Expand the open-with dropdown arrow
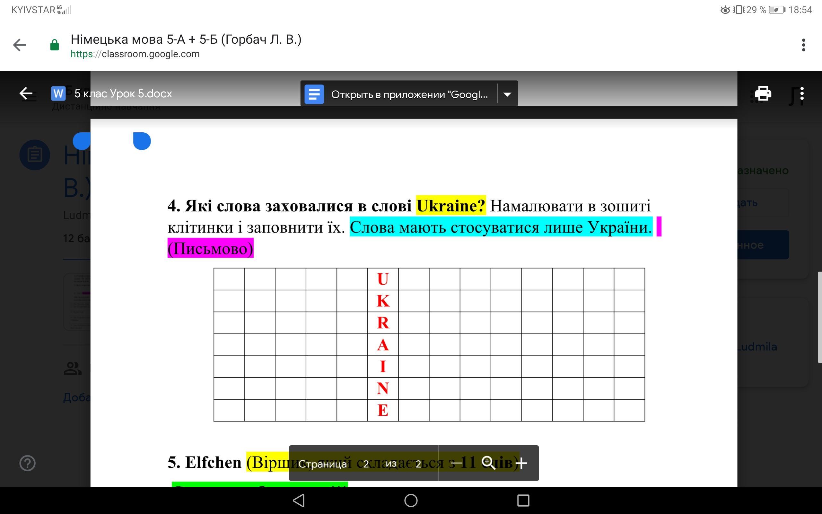The image size is (822, 514). [x=507, y=94]
